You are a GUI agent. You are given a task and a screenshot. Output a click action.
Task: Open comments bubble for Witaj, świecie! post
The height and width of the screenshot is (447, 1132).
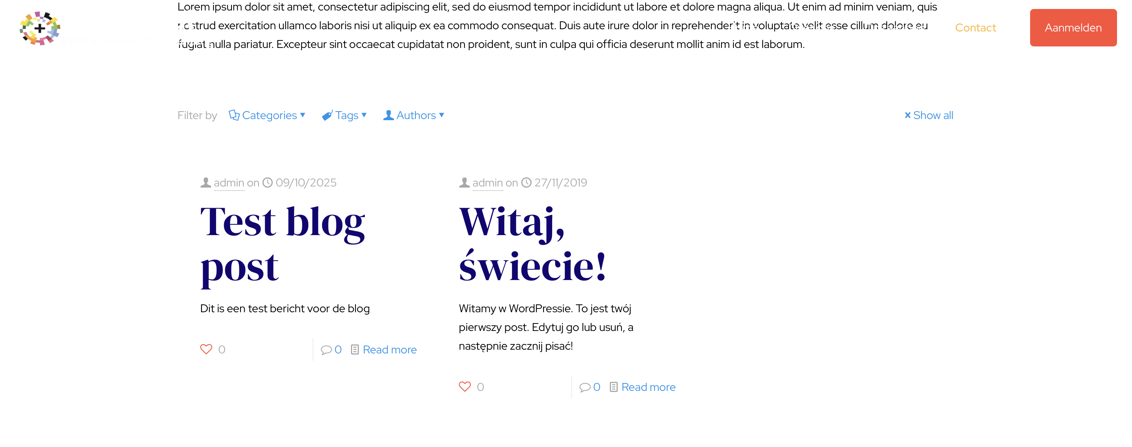pos(584,387)
